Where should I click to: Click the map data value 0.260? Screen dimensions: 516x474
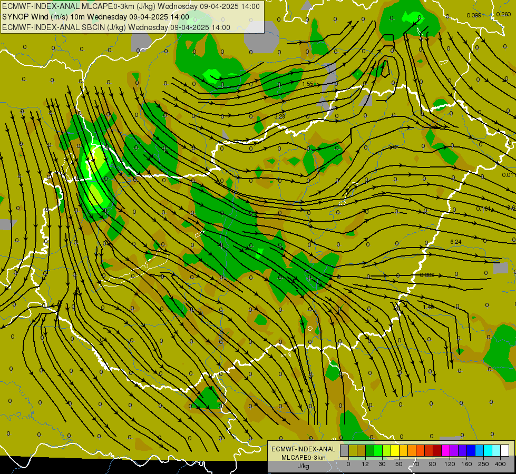(503, 14)
